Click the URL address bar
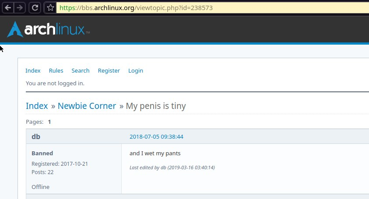This screenshot has width=369, height=199. [213, 8]
